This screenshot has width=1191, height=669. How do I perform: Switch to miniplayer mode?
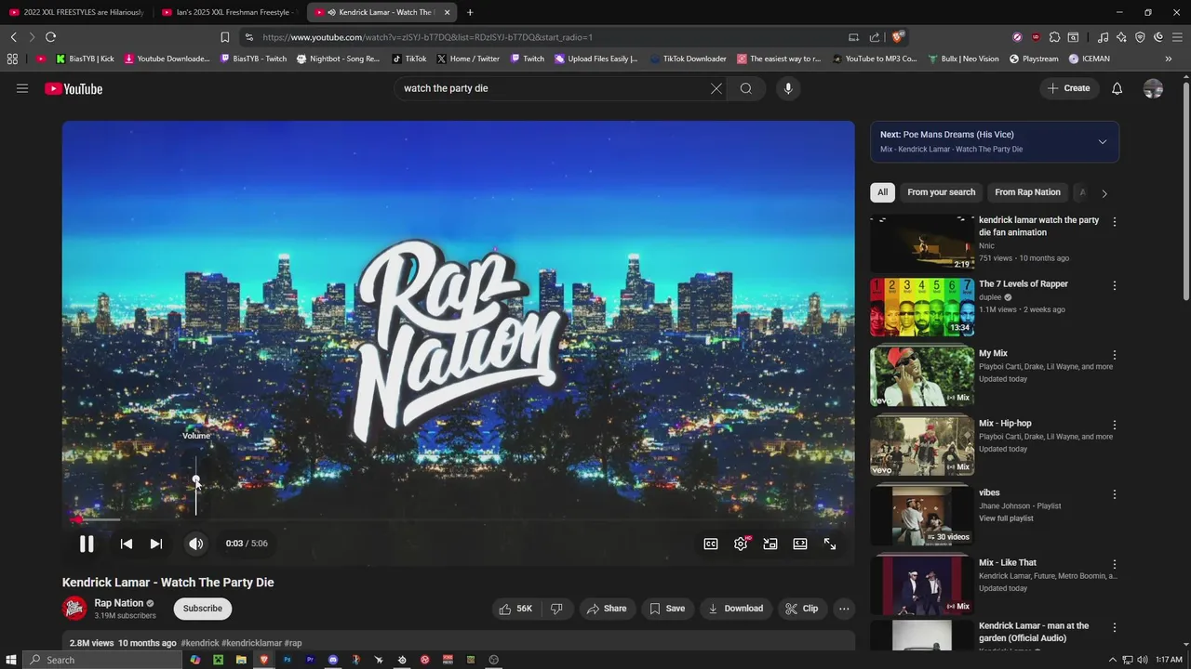pyautogui.click(x=770, y=544)
